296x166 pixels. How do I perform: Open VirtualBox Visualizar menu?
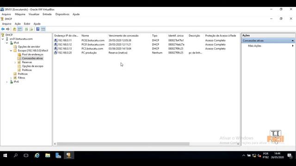(x=34, y=14)
